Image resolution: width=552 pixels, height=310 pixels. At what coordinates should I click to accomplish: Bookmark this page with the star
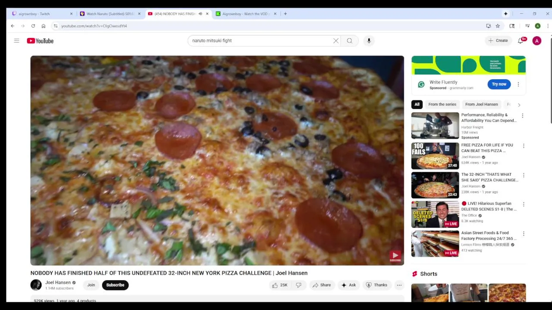point(498,26)
